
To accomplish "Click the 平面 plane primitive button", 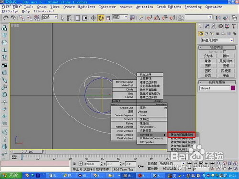I will [226, 75].
